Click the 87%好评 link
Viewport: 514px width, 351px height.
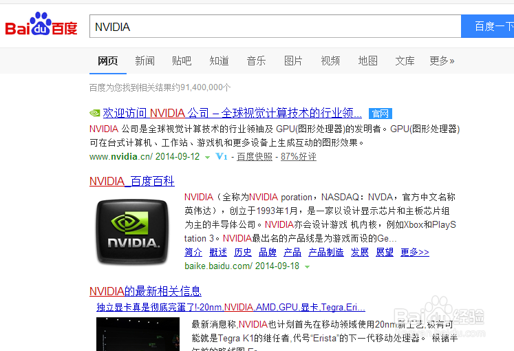(299, 157)
